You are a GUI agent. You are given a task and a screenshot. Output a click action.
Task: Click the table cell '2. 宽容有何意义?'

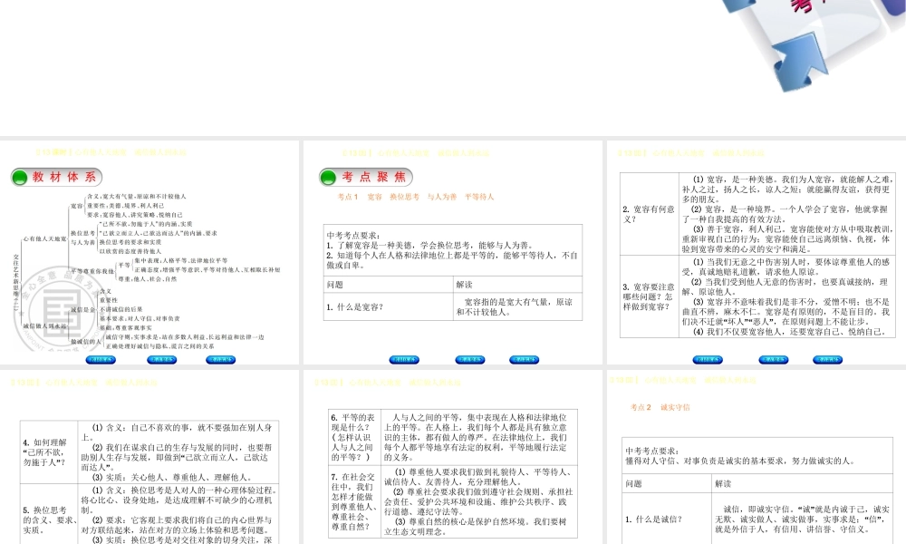649,213
